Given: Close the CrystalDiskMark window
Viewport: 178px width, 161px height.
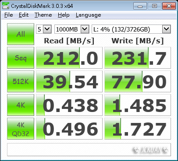Looking at the screenshot, I should point(169,6).
